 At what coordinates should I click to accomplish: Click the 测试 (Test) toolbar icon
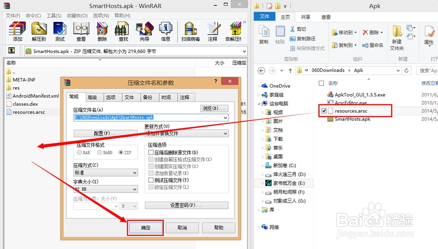click(x=60, y=31)
